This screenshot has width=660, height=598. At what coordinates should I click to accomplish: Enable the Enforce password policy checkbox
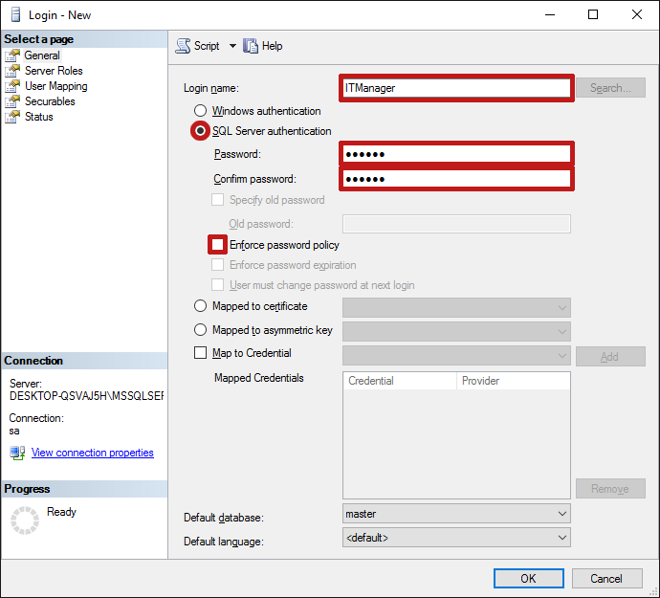pos(218,245)
